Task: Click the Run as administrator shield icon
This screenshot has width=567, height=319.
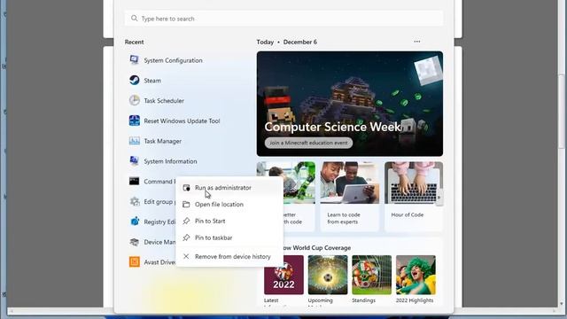Action: tap(186, 188)
